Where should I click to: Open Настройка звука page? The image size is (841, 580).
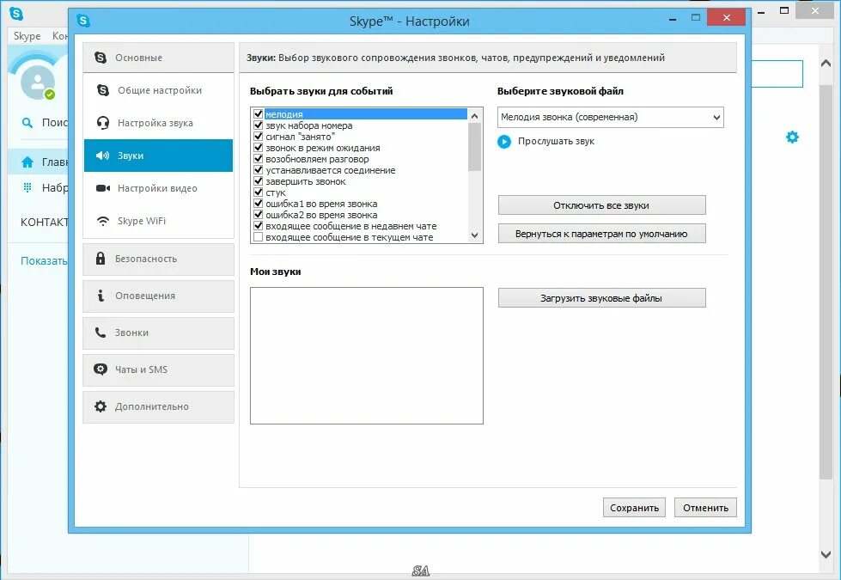coord(158,123)
